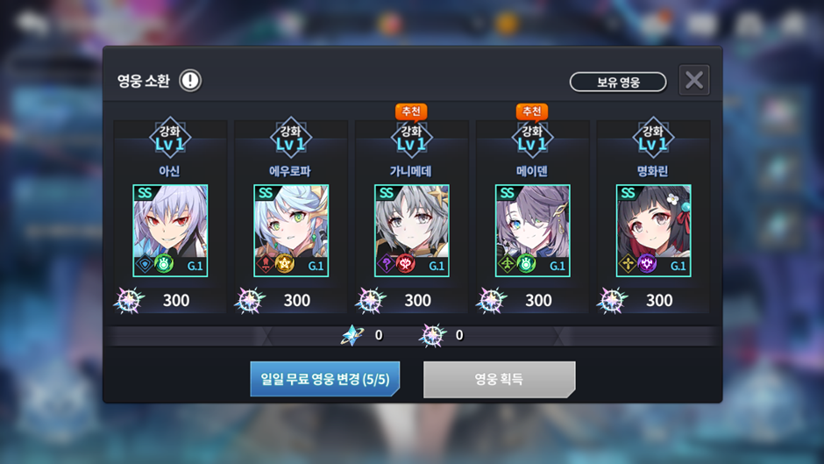Open the 보유 영웅 owned heroes list

[x=618, y=82]
